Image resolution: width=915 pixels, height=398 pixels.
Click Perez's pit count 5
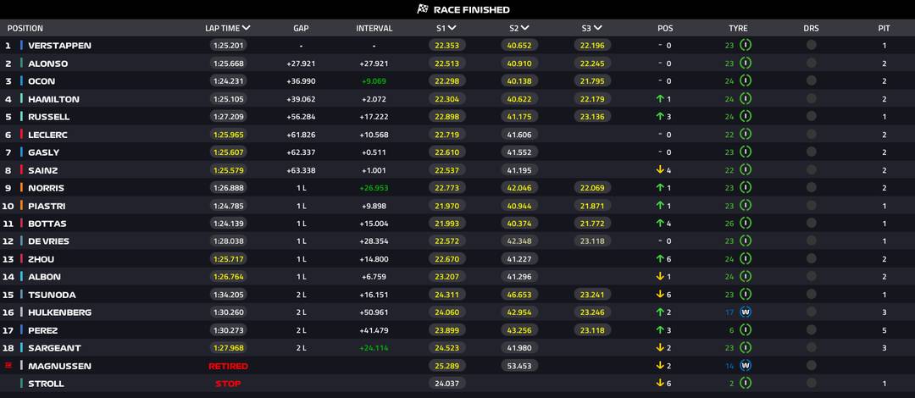coord(884,330)
